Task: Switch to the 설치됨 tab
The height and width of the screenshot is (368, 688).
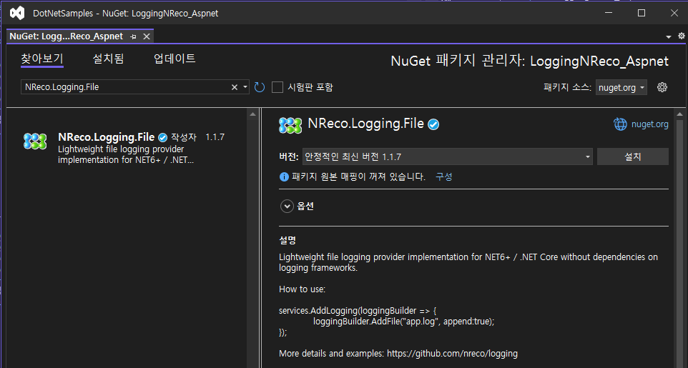Action: (x=109, y=59)
